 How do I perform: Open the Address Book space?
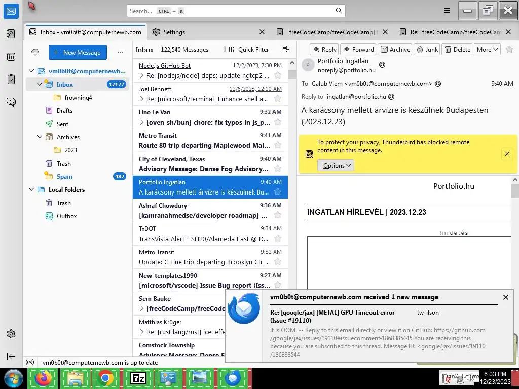(x=11, y=34)
